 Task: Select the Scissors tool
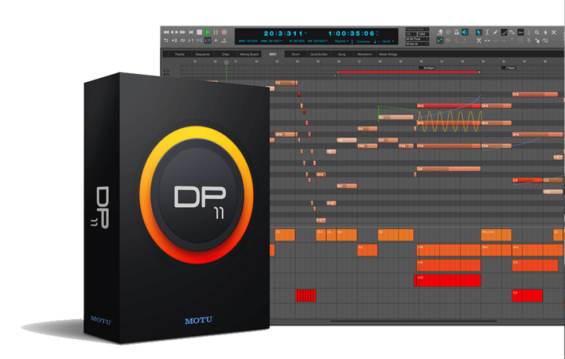coord(479,41)
